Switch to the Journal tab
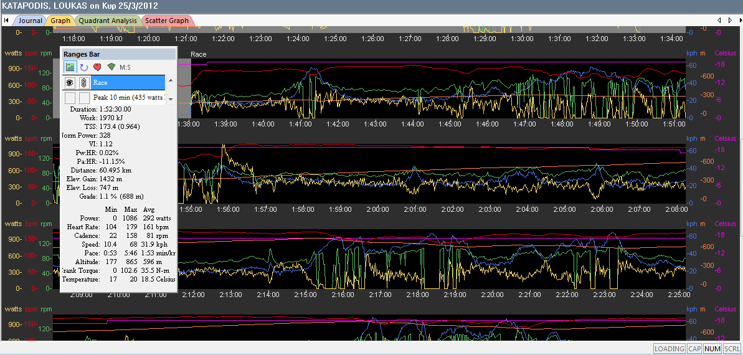This screenshot has height=355, width=743. [30, 21]
